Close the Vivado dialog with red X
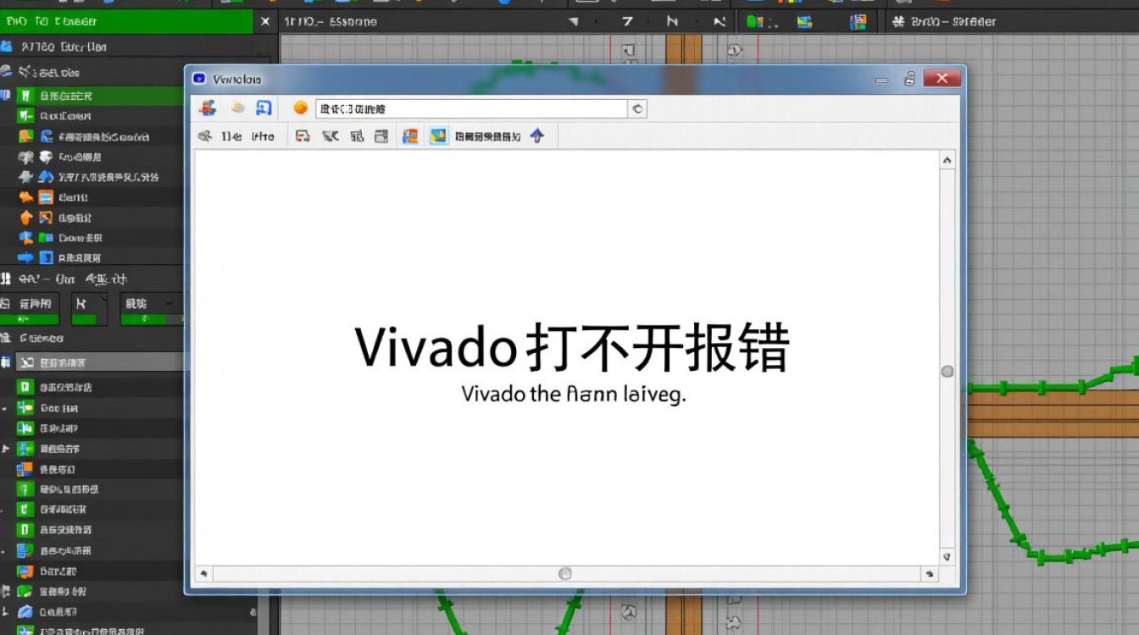 [942, 79]
